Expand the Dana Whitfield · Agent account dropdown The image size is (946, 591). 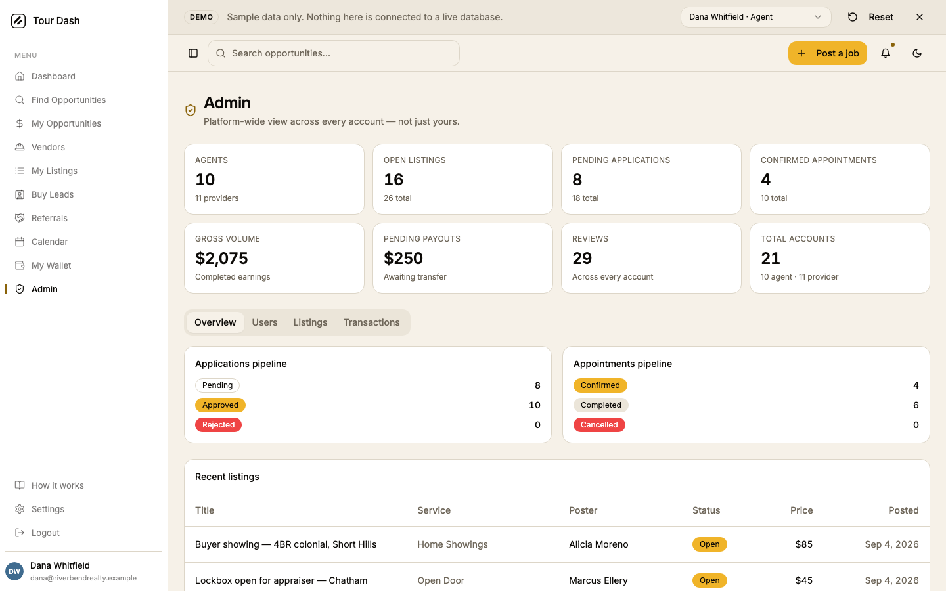coord(755,17)
